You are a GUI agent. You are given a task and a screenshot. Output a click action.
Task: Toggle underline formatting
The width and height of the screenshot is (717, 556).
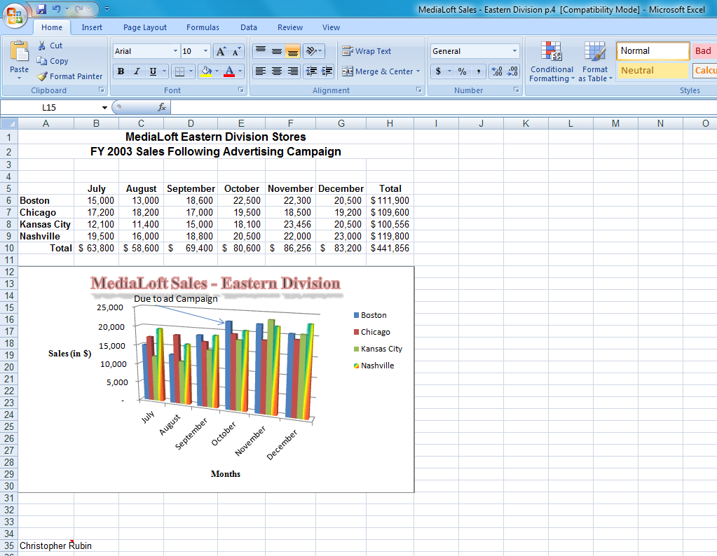coord(153,71)
